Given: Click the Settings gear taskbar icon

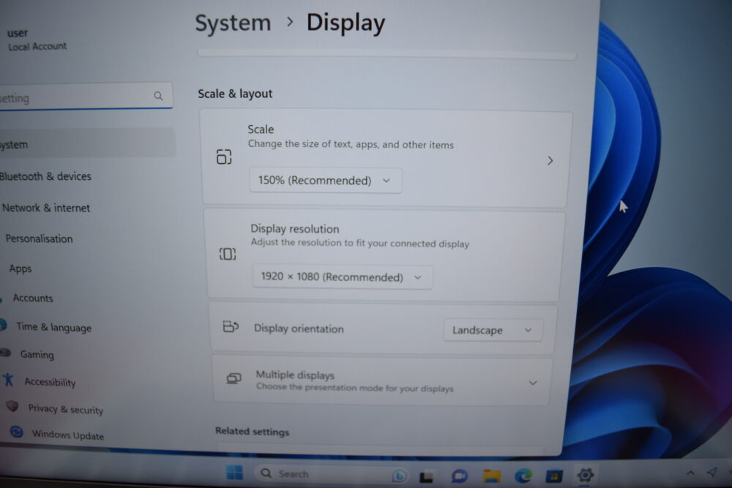Looking at the screenshot, I should [x=585, y=475].
